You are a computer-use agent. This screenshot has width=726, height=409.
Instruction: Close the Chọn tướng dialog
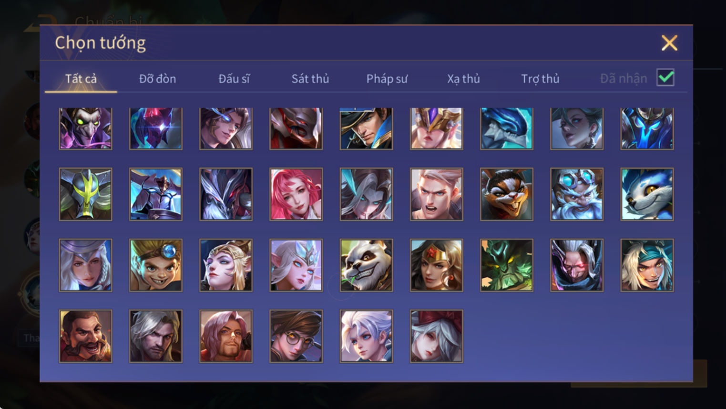[669, 43]
